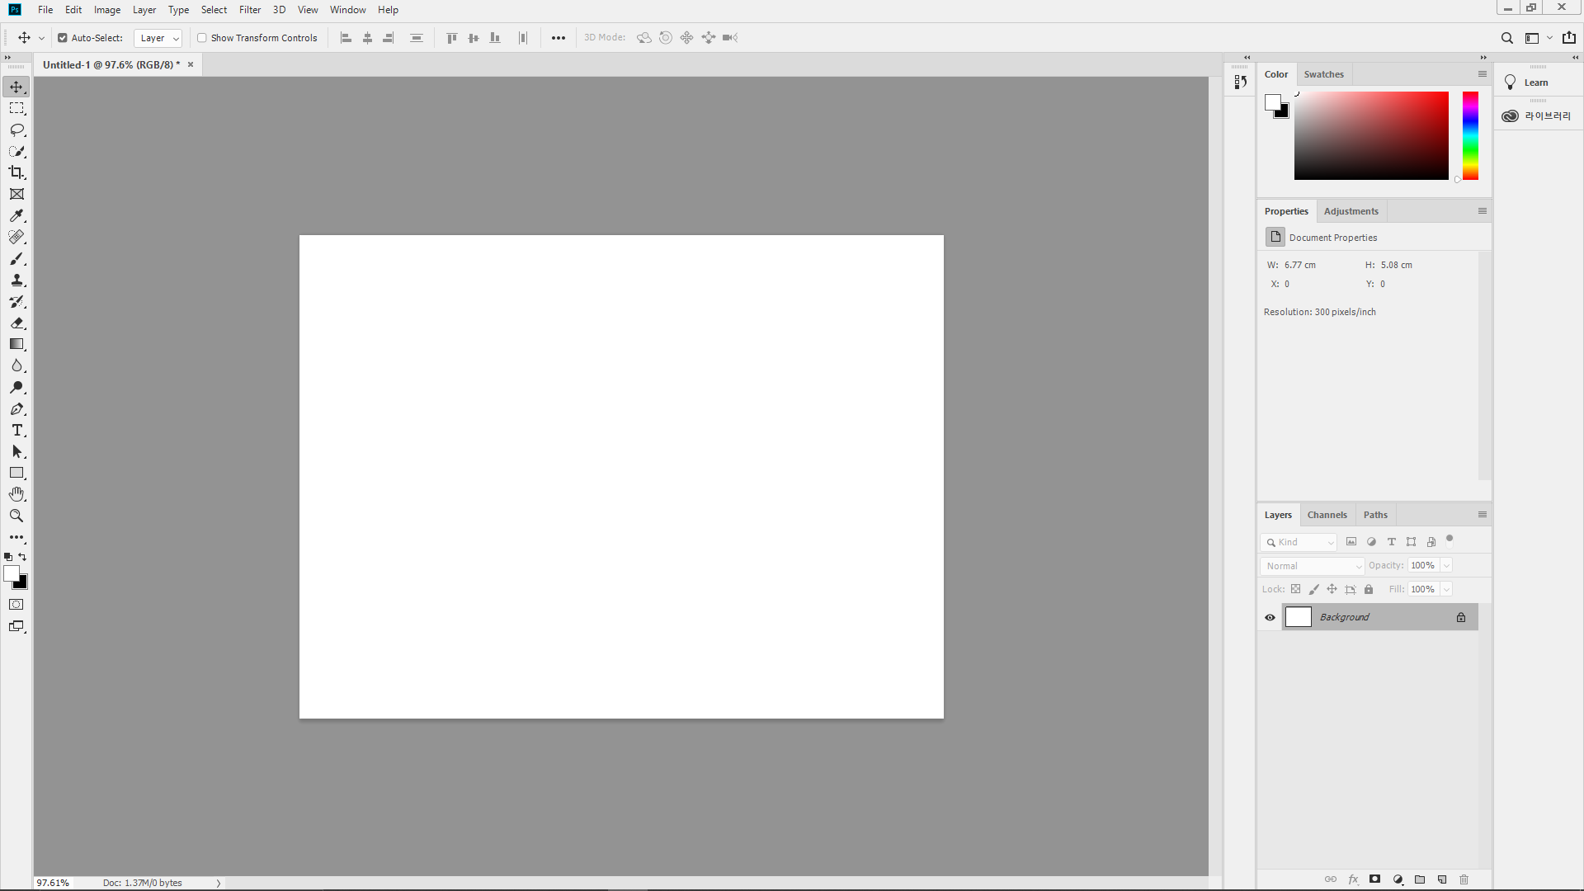Click the zoom percentage field 97.61%

coord(54,883)
